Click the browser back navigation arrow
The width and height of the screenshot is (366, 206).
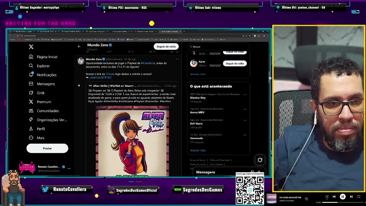pos(10,36)
